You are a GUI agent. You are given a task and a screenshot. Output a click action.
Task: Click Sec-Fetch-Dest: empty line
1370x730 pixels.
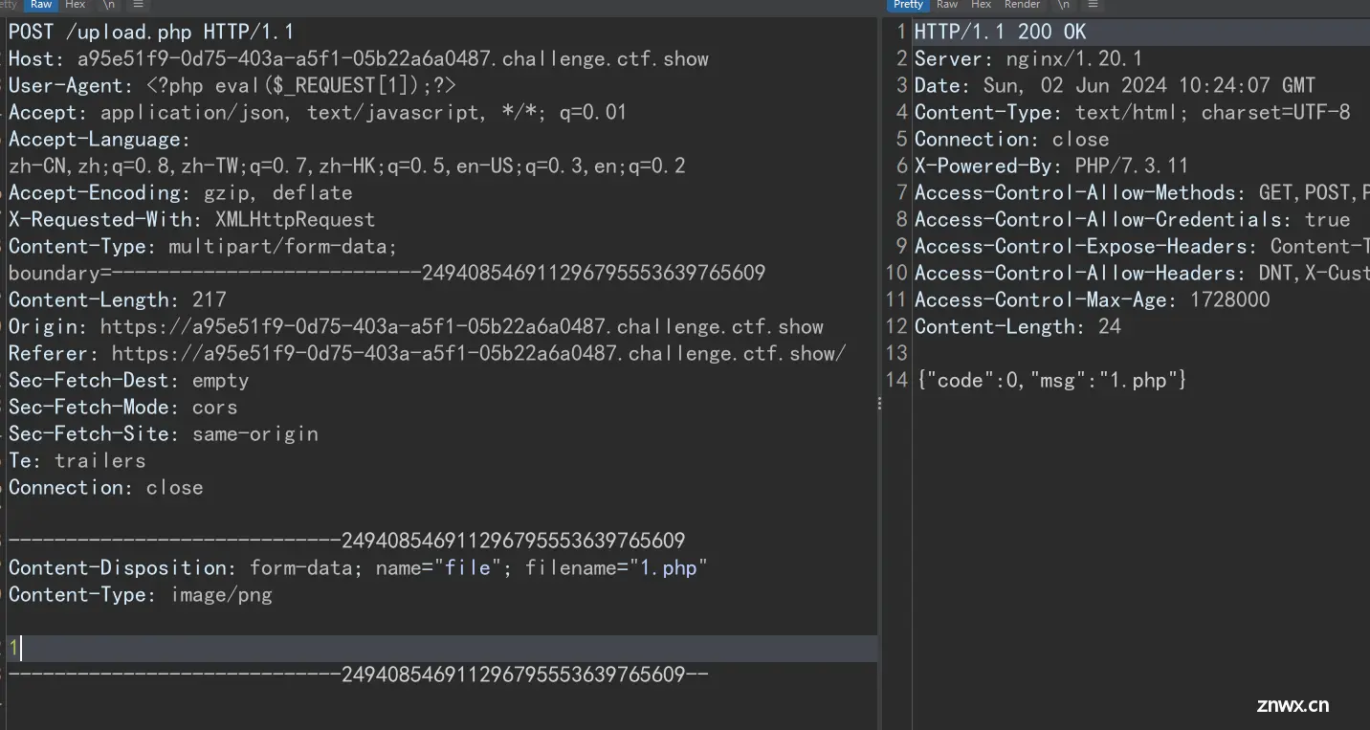(128, 380)
